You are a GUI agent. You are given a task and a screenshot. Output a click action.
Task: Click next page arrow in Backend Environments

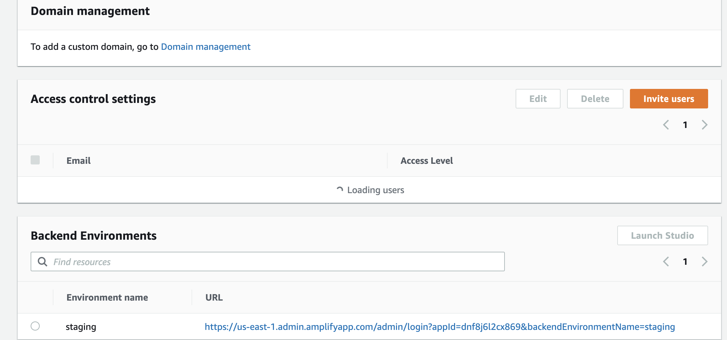[705, 262]
